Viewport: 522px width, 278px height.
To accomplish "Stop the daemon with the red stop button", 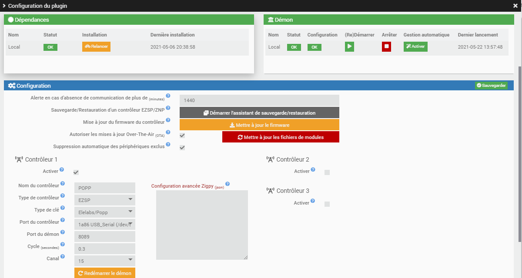I will point(386,46).
